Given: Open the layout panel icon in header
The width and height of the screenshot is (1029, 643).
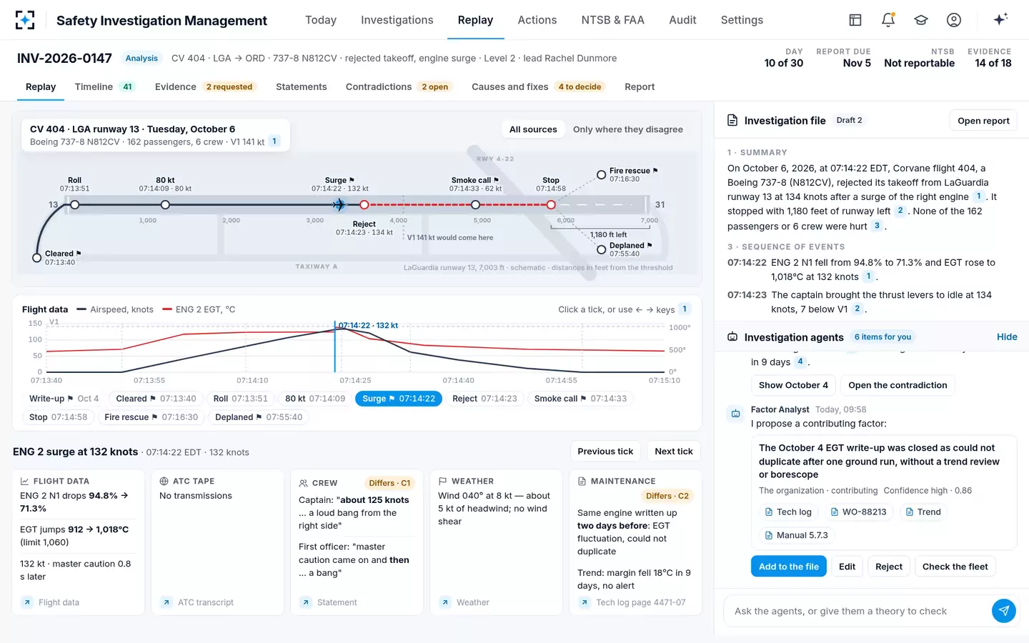Looking at the screenshot, I should [855, 20].
